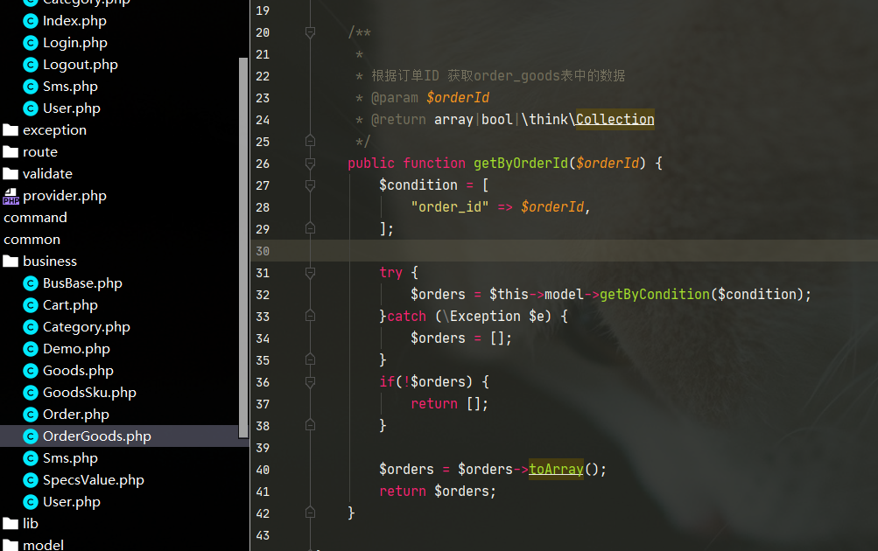Click the route folder icon

[x=11, y=152]
